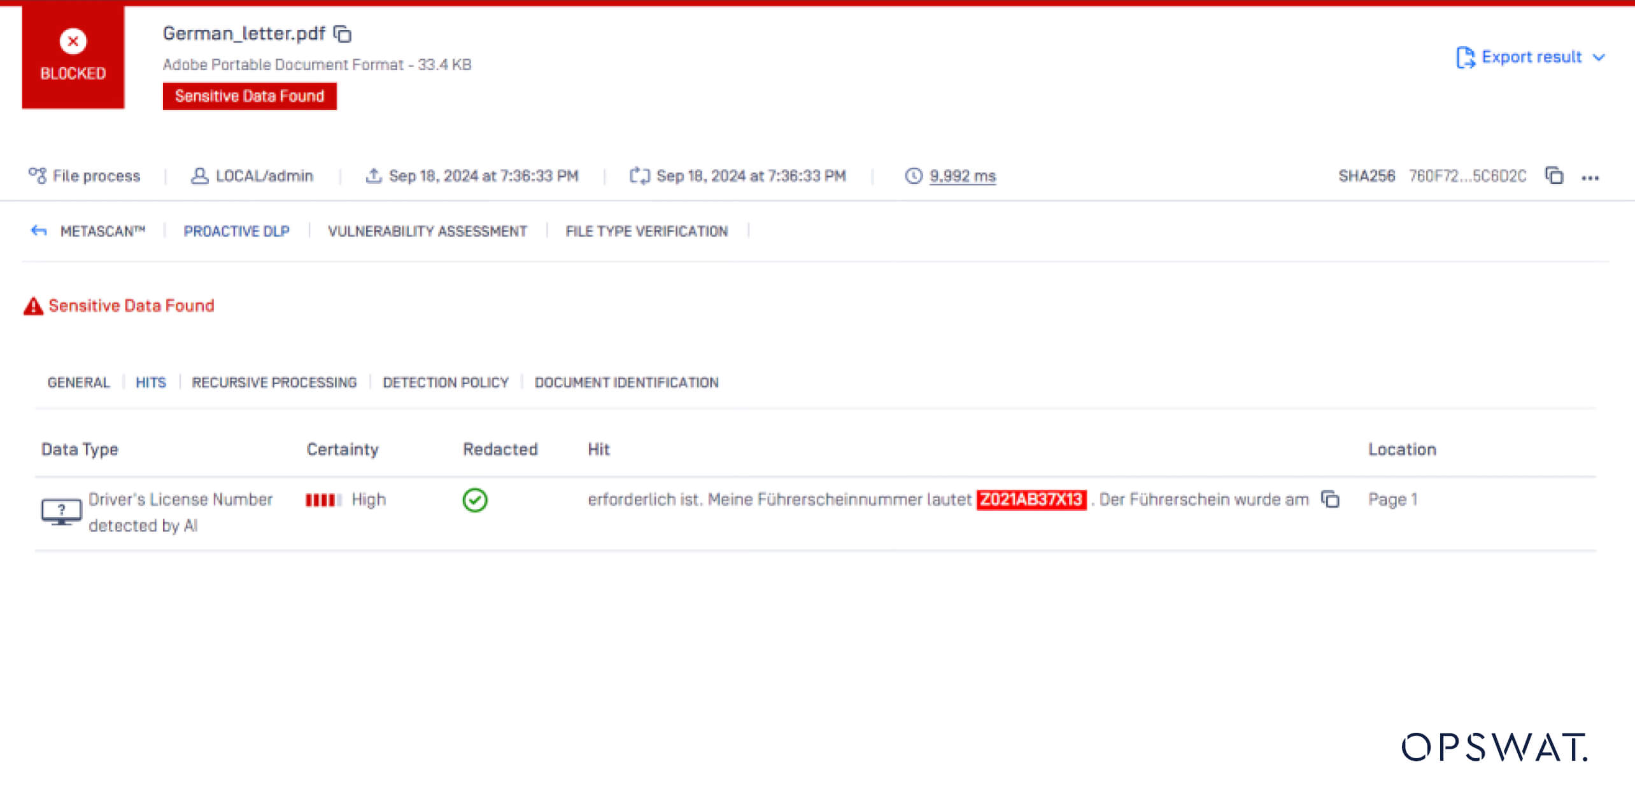
Task: Click the back arrow beside METASCAN
Action: 39,231
